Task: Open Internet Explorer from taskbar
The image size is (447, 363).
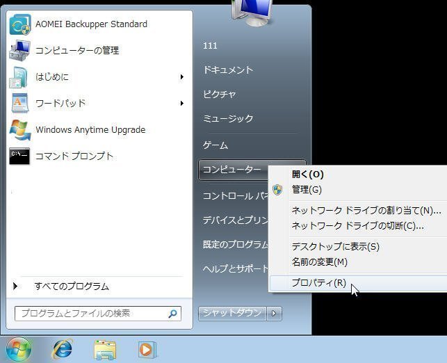Action: tap(62, 349)
